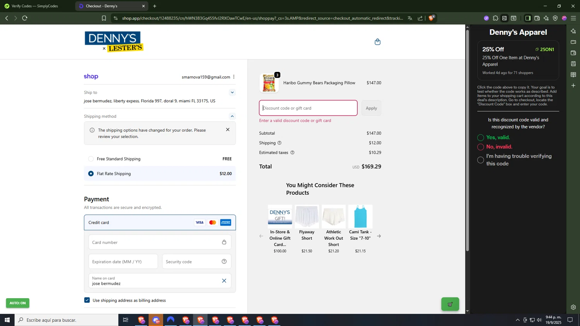580x326 pixels.
Task: Click the Security code field
Action: (x=196, y=261)
